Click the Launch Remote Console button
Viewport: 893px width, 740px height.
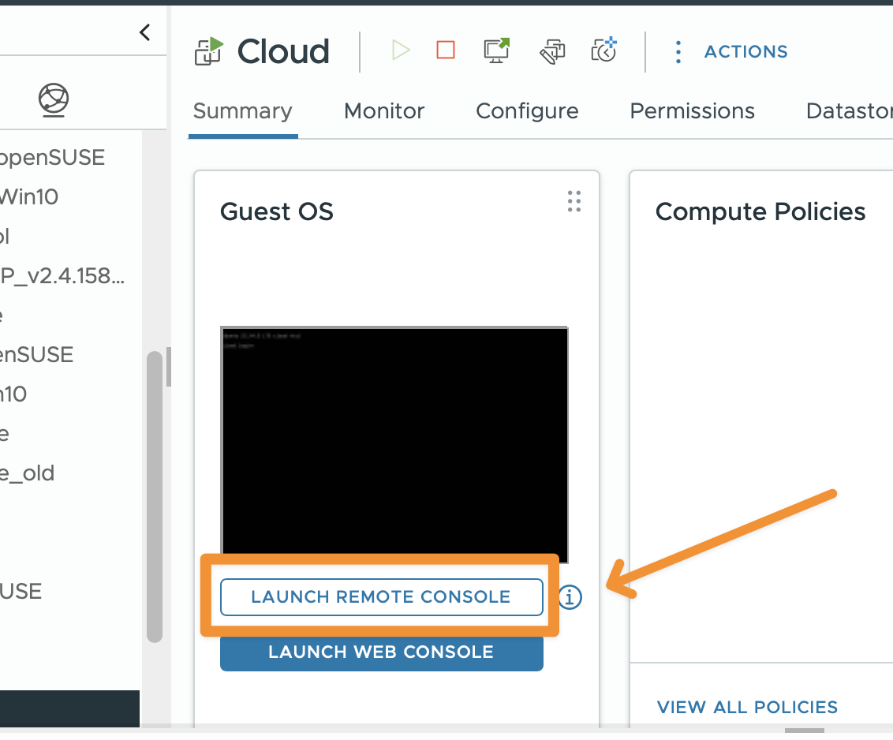click(x=381, y=597)
